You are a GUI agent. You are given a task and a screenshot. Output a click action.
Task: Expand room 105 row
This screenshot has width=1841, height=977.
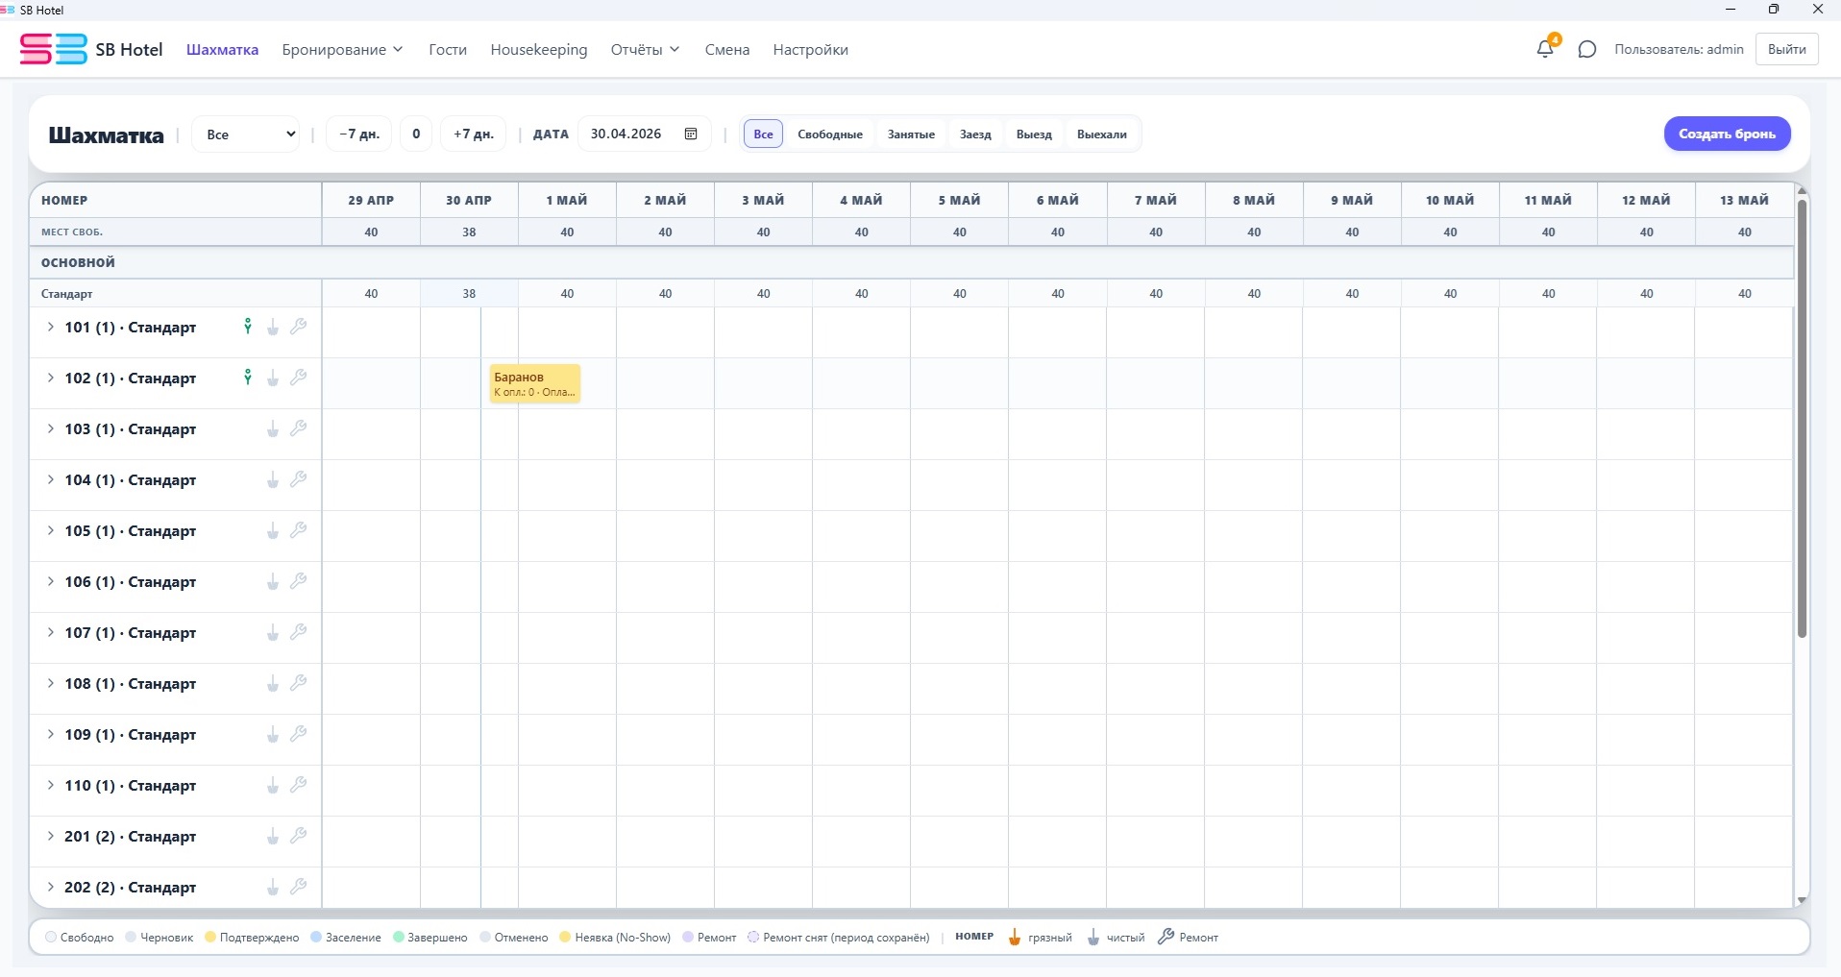pyautogui.click(x=50, y=531)
